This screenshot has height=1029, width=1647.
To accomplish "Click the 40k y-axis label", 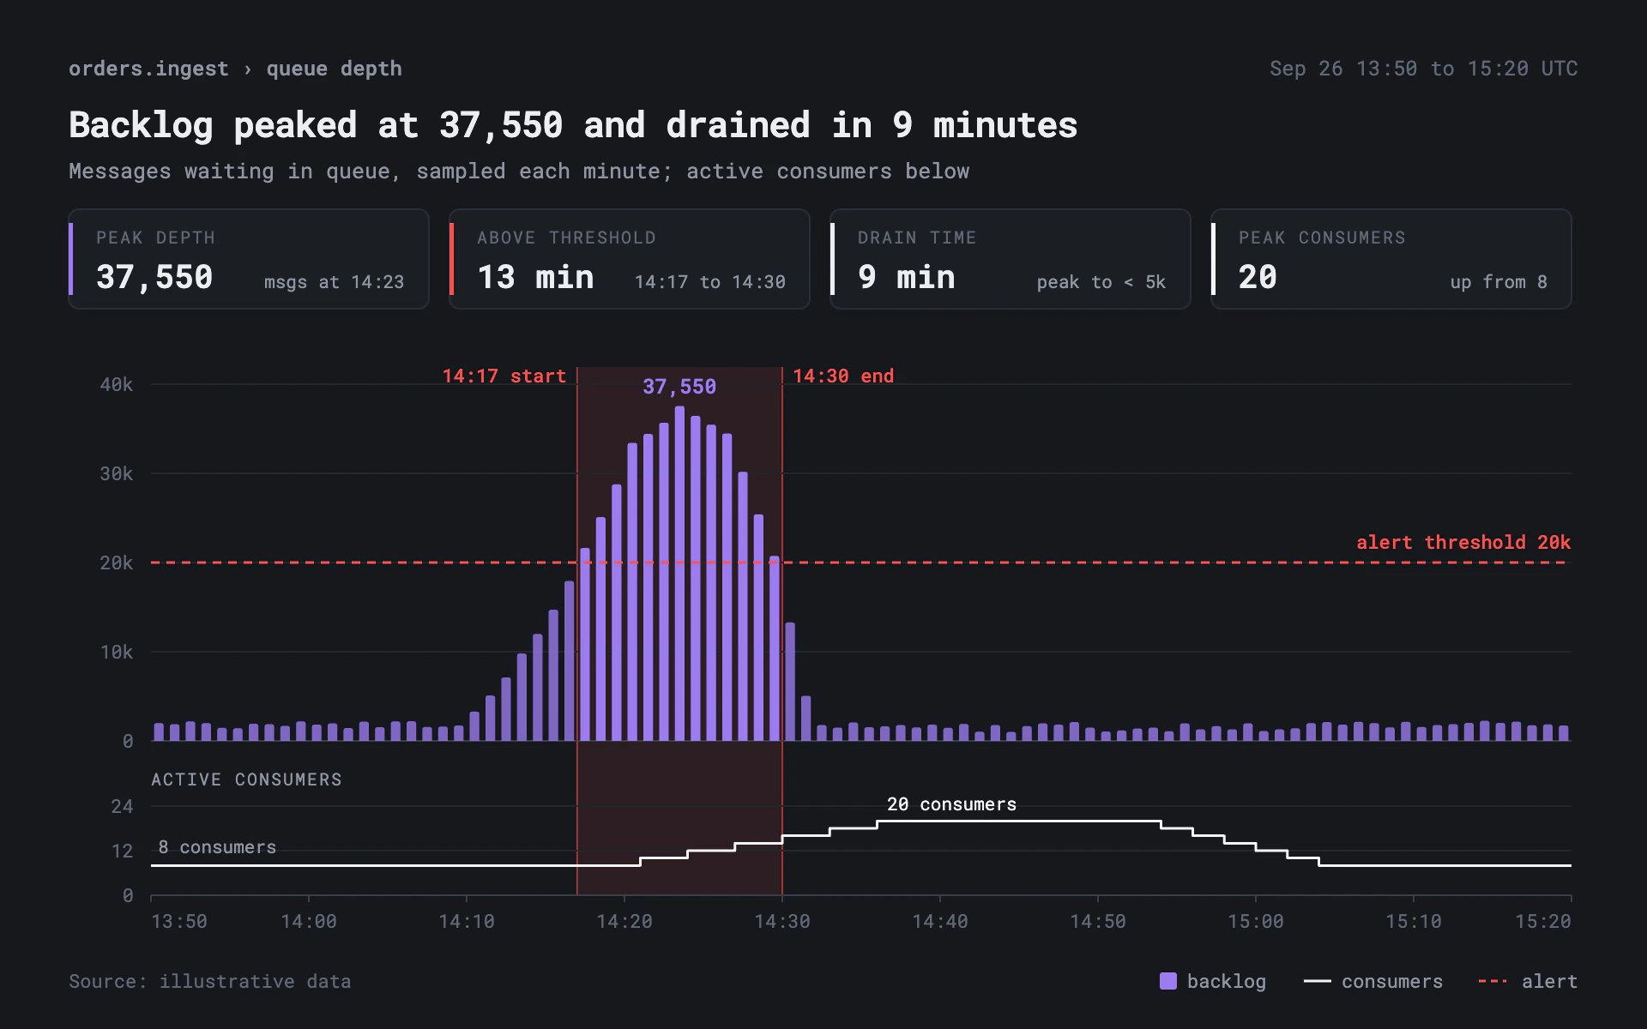I will [117, 384].
